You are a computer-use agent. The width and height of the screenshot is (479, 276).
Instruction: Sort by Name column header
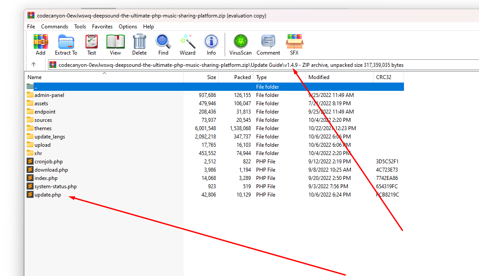[104, 77]
